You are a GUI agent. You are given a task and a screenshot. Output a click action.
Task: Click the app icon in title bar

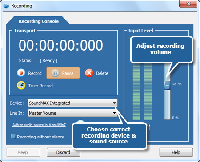click(6, 6)
